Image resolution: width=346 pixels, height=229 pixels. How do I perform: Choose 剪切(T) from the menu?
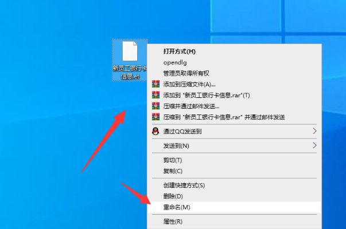click(x=234, y=160)
